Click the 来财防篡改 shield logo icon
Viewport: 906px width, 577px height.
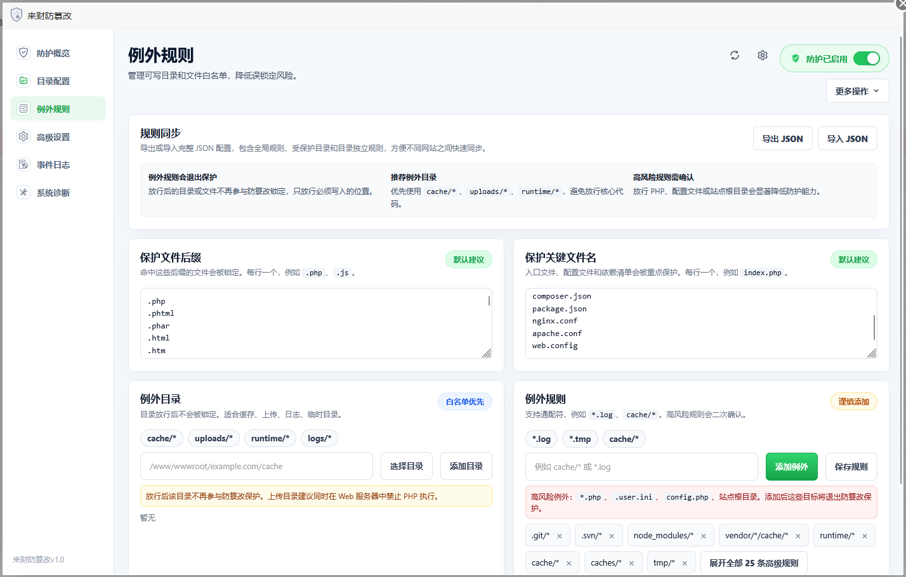(16, 15)
